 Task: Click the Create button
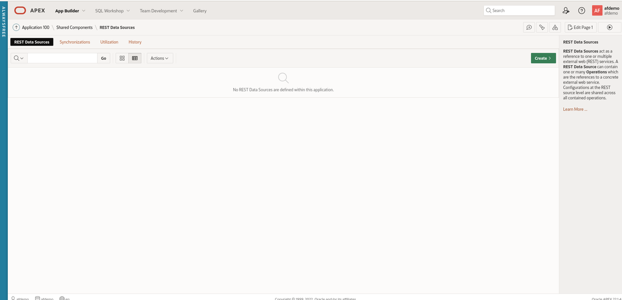pyautogui.click(x=543, y=58)
